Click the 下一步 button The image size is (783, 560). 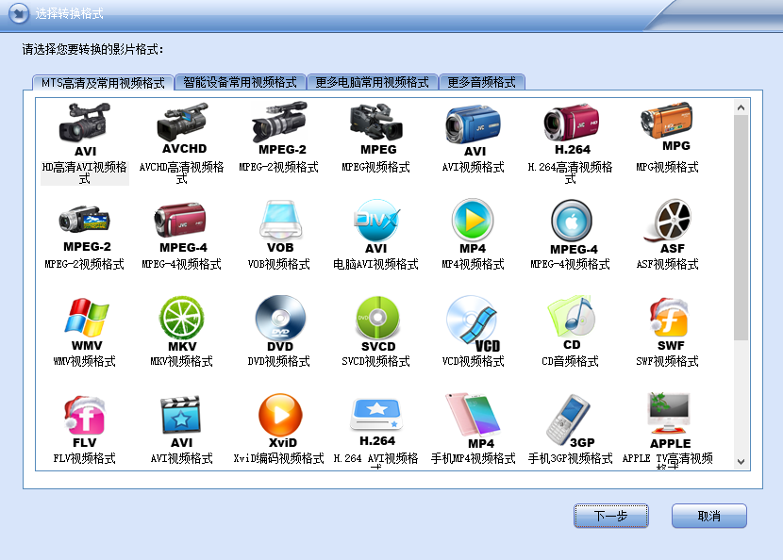[610, 516]
